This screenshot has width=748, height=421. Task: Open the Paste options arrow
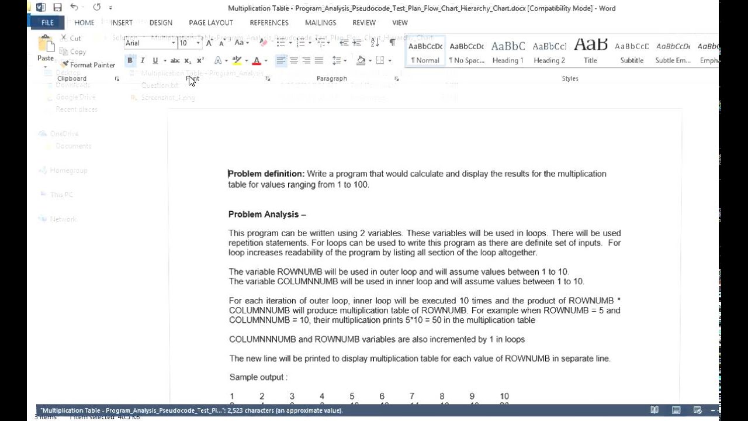pos(46,66)
